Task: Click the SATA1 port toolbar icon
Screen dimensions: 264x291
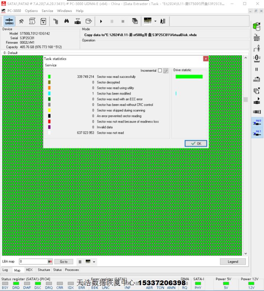Action: (9, 21)
